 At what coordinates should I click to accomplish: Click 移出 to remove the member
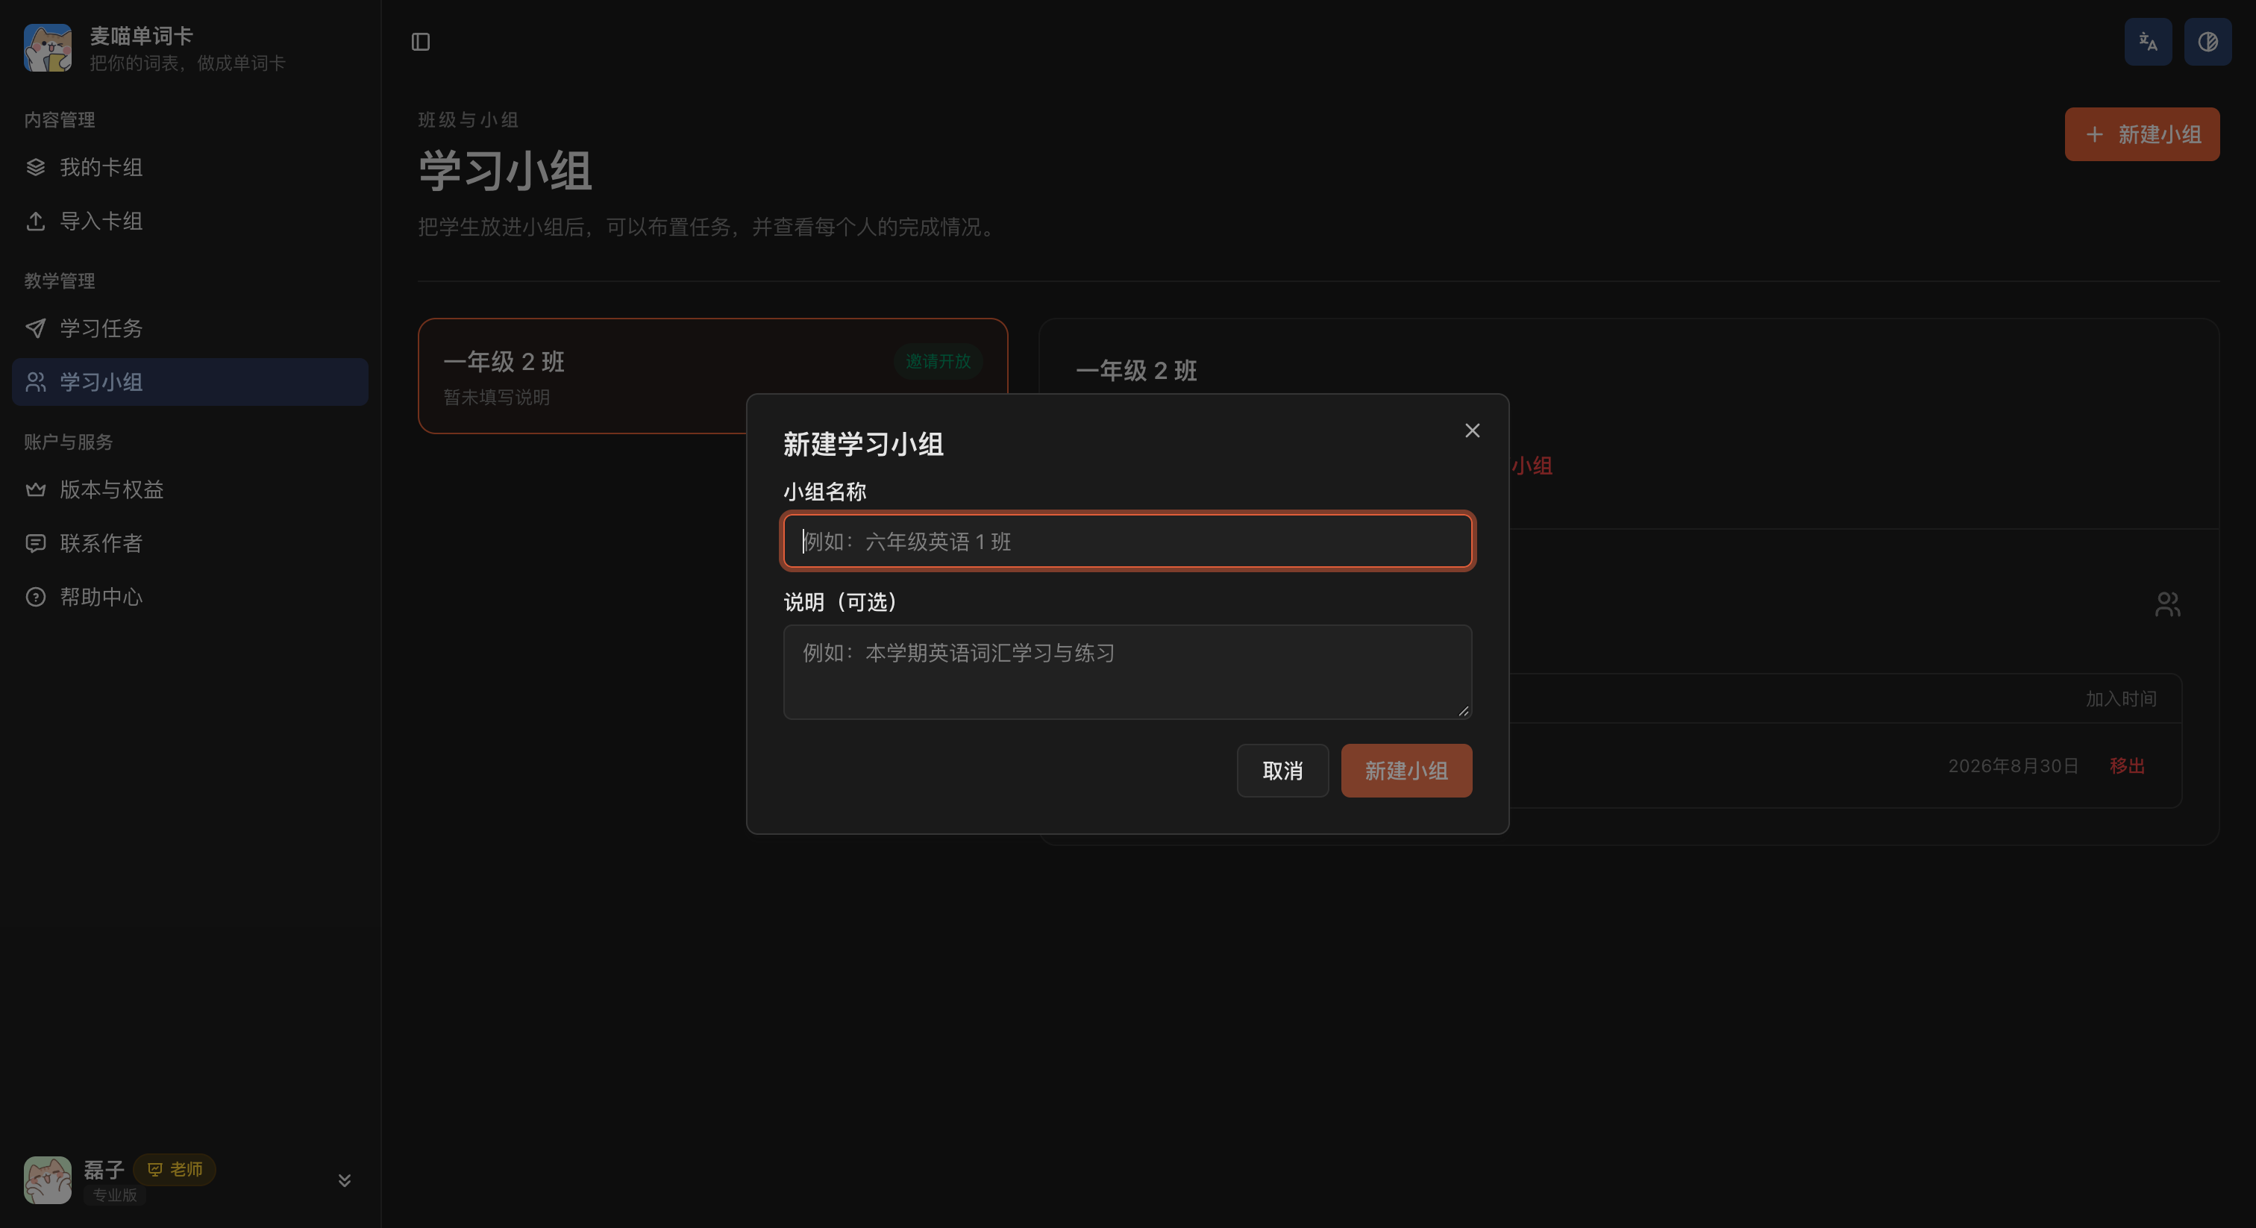(2126, 766)
